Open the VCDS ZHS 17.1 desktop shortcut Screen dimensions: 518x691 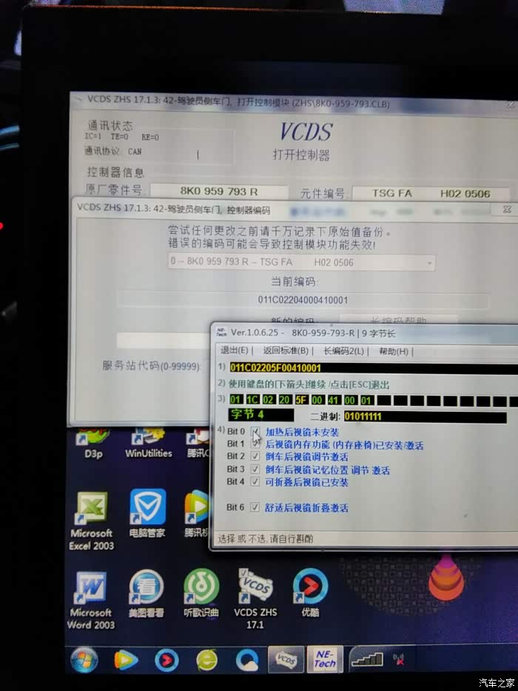click(255, 599)
